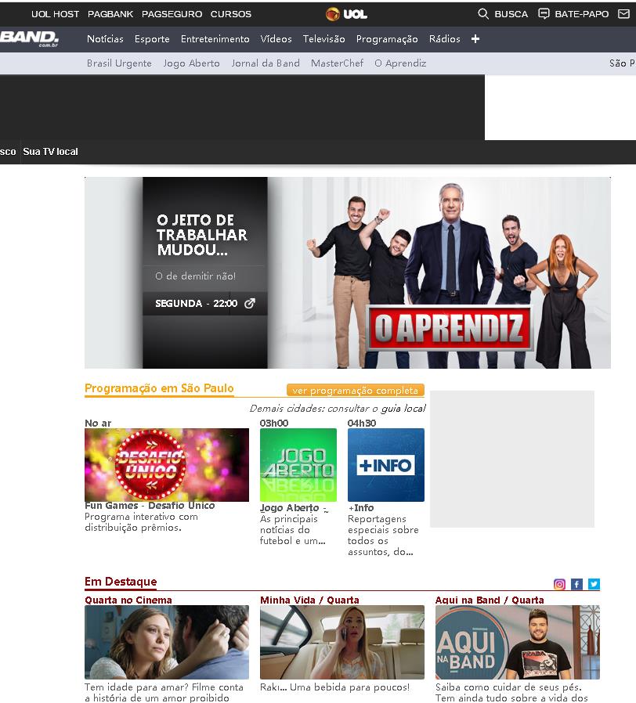Click the 'SEGUNDA - 22:00' schedule text
The width and height of the screenshot is (636, 703).
pos(196,304)
